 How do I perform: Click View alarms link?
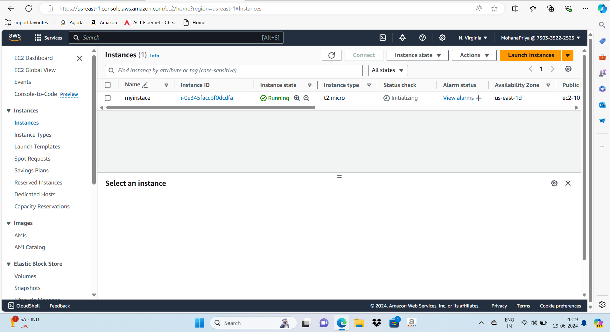point(458,98)
